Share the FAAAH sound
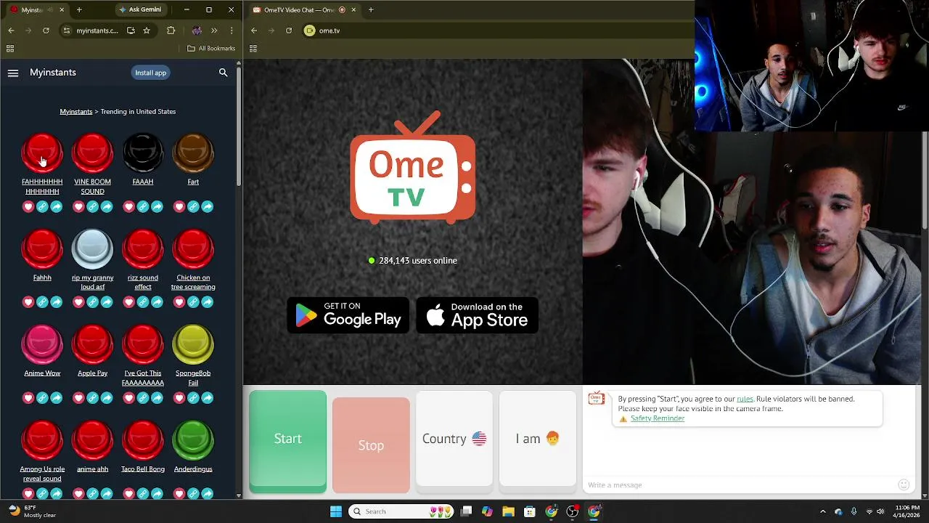 tap(157, 207)
